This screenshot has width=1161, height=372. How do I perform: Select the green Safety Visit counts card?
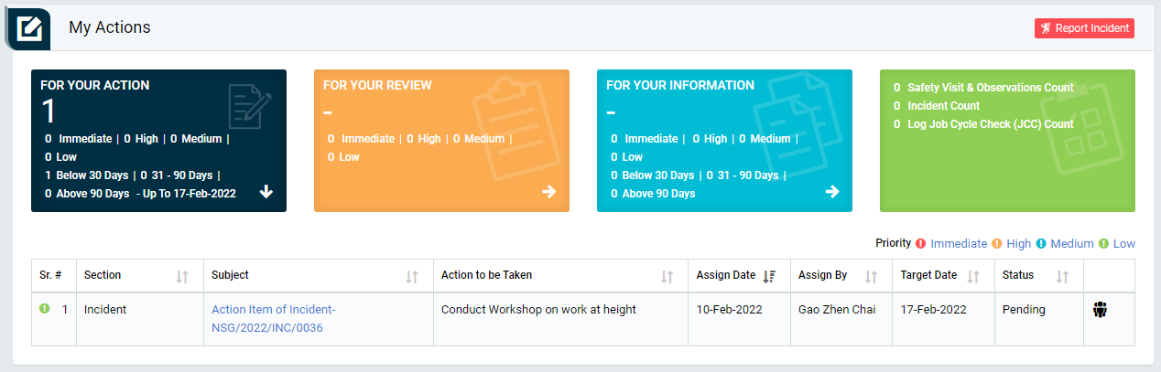pyautogui.click(x=1007, y=141)
